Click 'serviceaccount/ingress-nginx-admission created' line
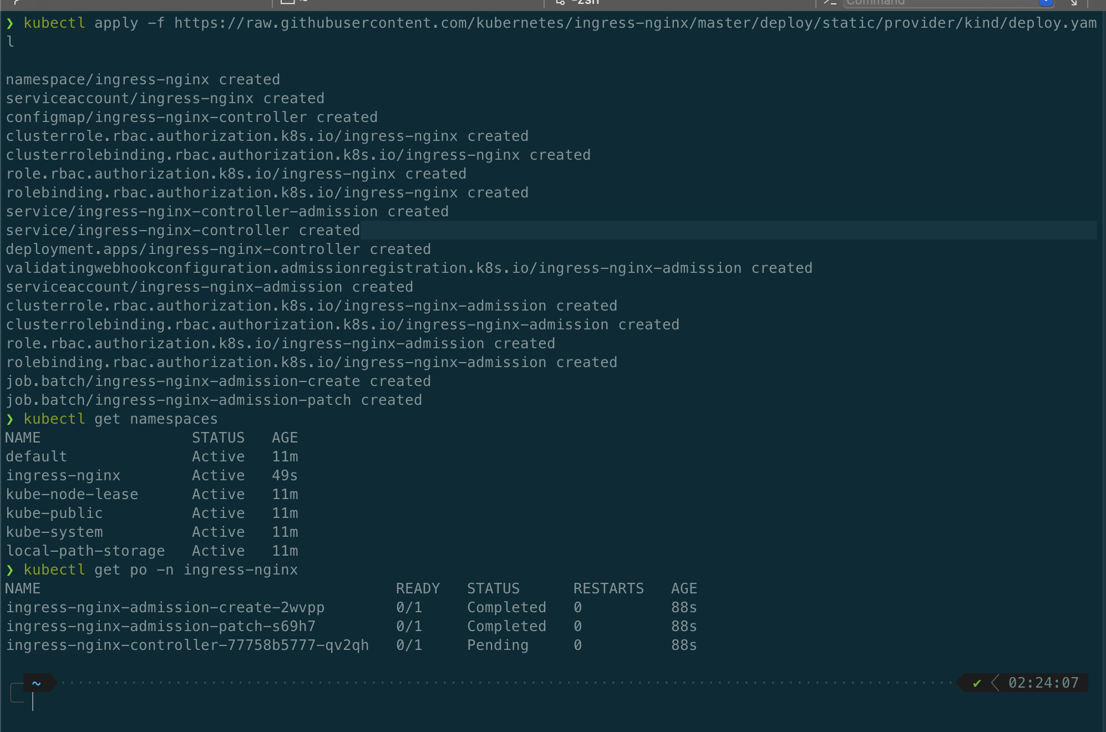 pyautogui.click(x=210, y=287)
